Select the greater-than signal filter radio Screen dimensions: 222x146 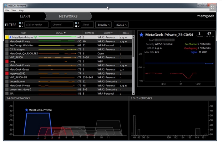[x=76, y=23]
